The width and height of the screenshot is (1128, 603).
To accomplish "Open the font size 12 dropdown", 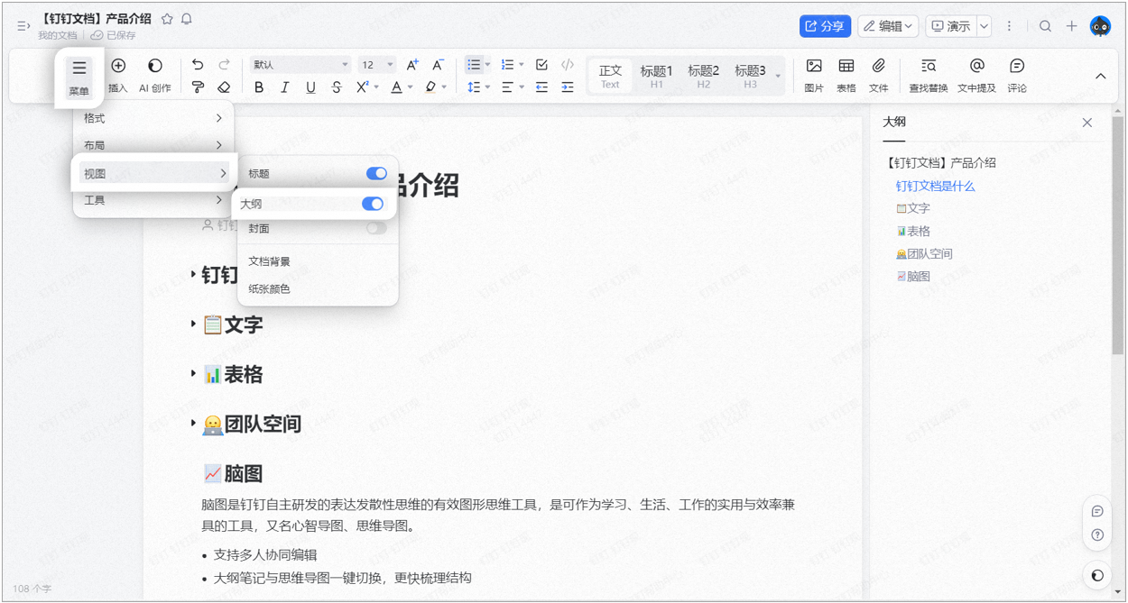I will (377, 65).
